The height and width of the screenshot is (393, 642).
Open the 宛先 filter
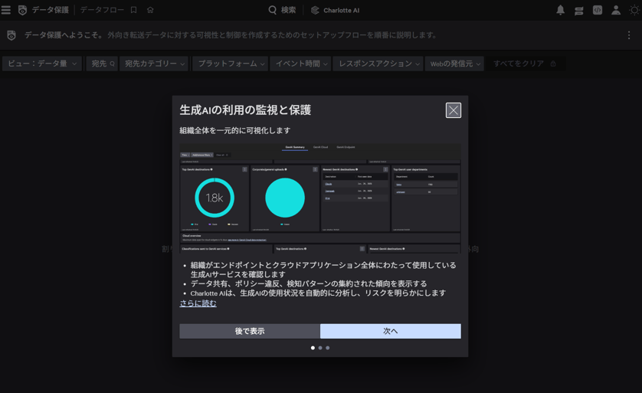tap(102, 64)
